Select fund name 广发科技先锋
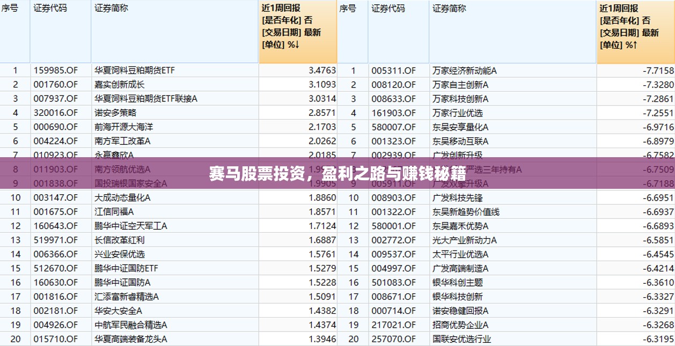The image size is (675, 346). pyautogui.click(x=458, y=197)
